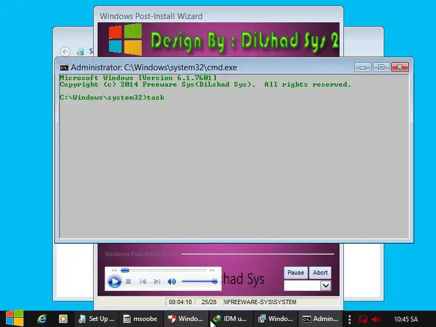Screen dimensions: 436x327
Task: Click the Windows logo in wizard banner
Action: (125, 39)
